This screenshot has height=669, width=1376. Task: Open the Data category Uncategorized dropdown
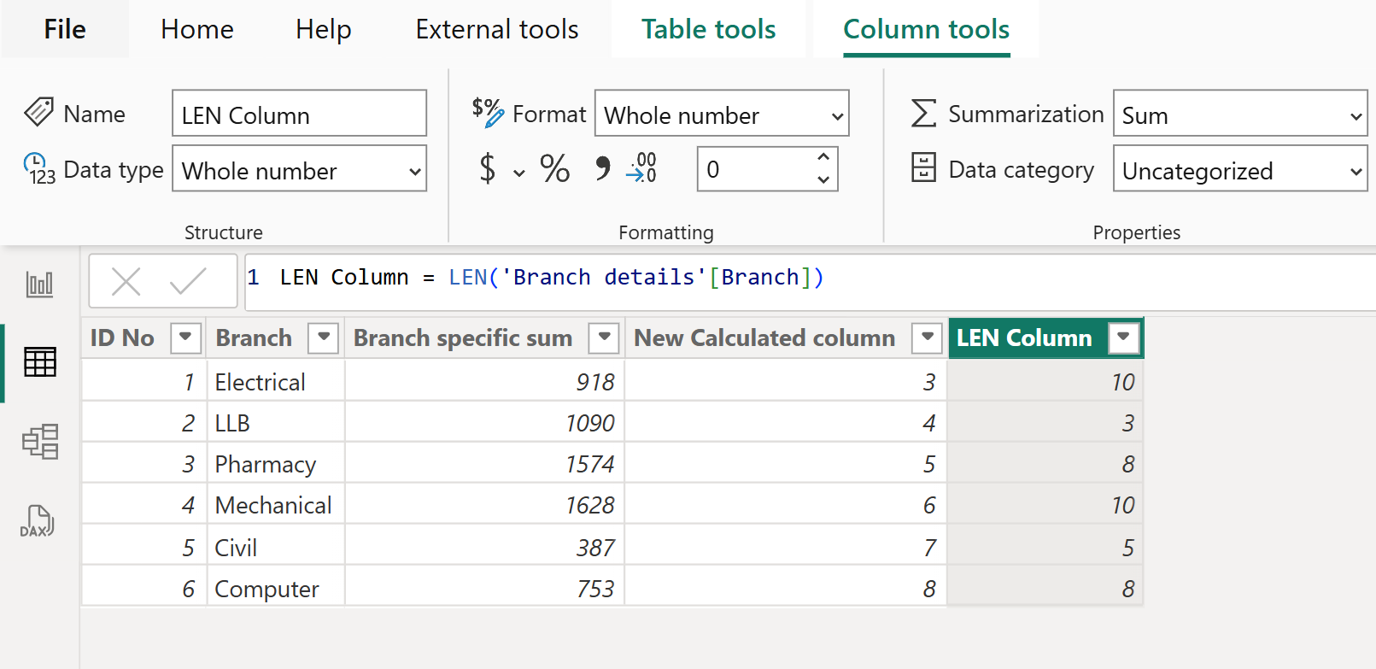[1239, 169]
